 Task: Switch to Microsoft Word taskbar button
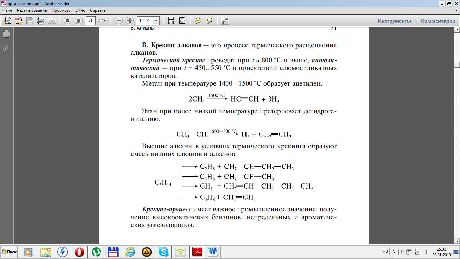(x=214, y=252)
